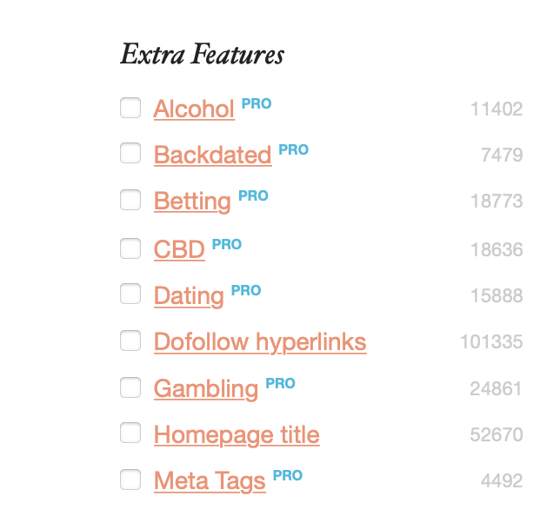The height and width of the screenshot is (516, 560).
Task: Click the Gambling link
Action: (x=206, y=389)
